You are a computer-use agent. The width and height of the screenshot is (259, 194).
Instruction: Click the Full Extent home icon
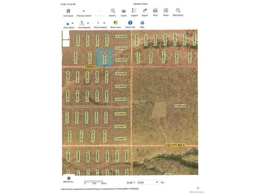[x=68, y=11]
